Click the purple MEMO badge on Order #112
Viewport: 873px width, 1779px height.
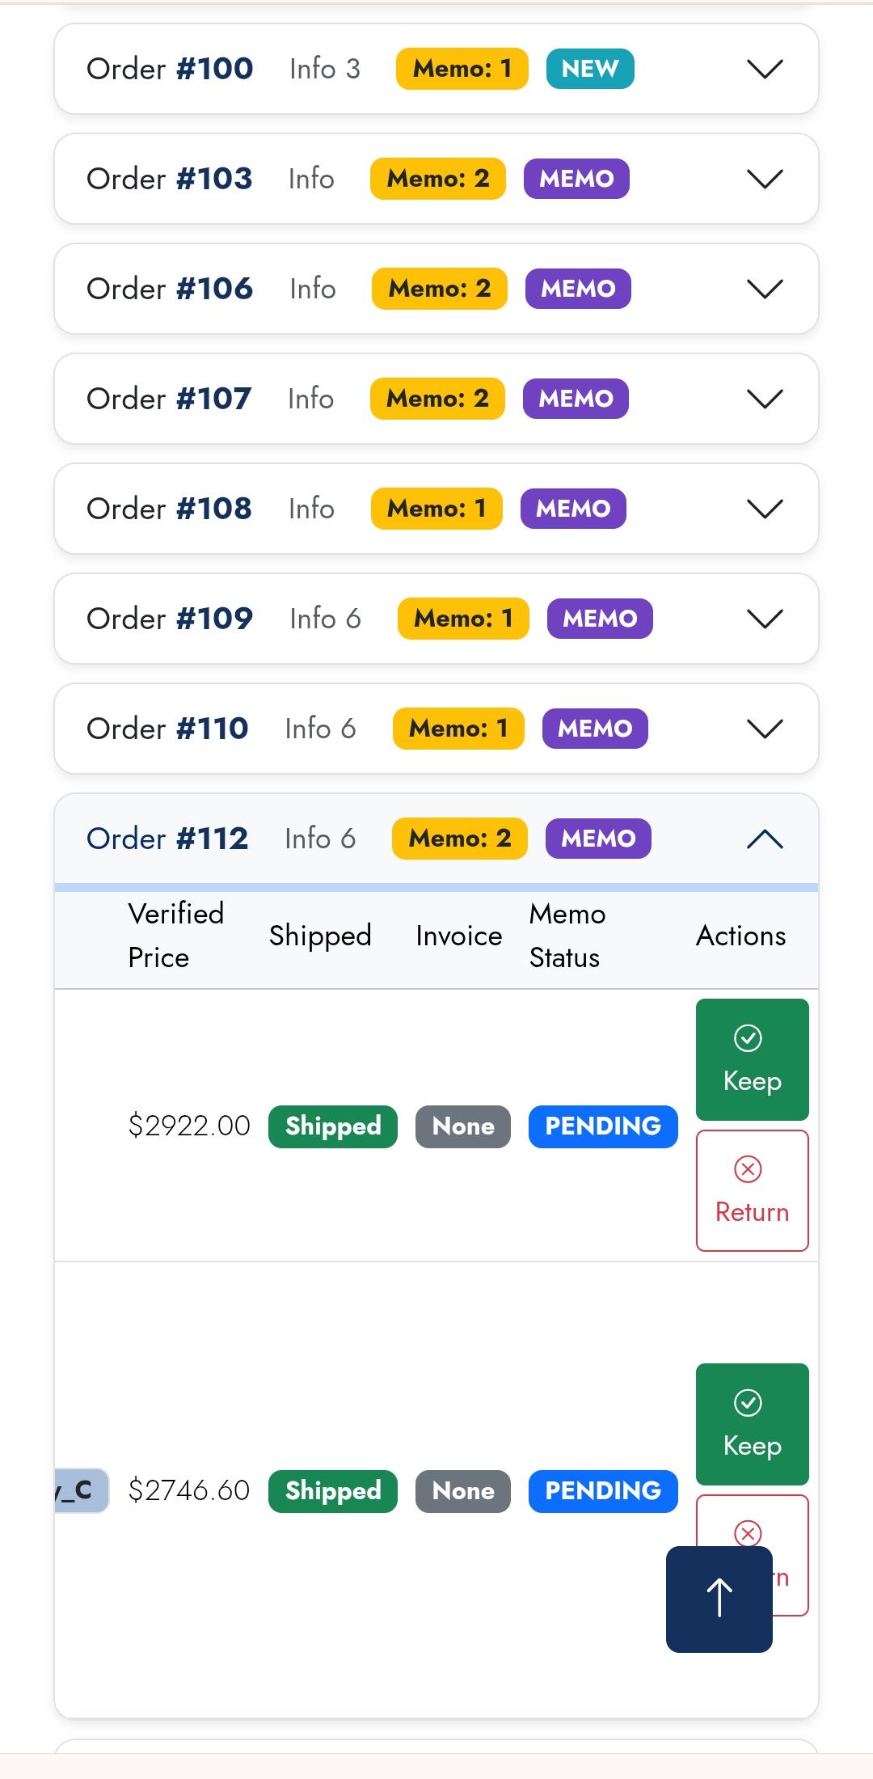tap(598, 839)
